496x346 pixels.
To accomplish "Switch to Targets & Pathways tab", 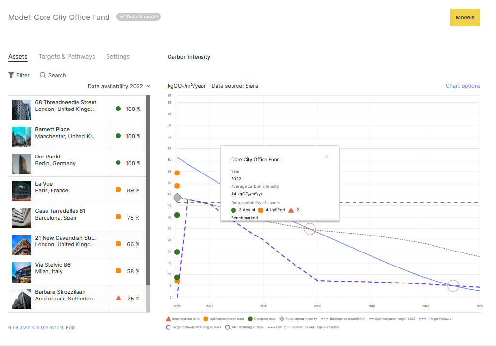I will pos(67,57).
